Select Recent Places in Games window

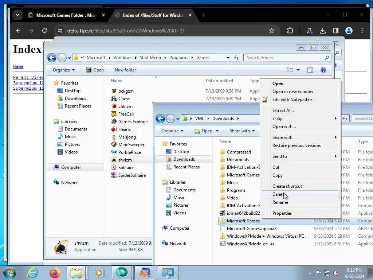pyautogui.click(x=74, y=106)
